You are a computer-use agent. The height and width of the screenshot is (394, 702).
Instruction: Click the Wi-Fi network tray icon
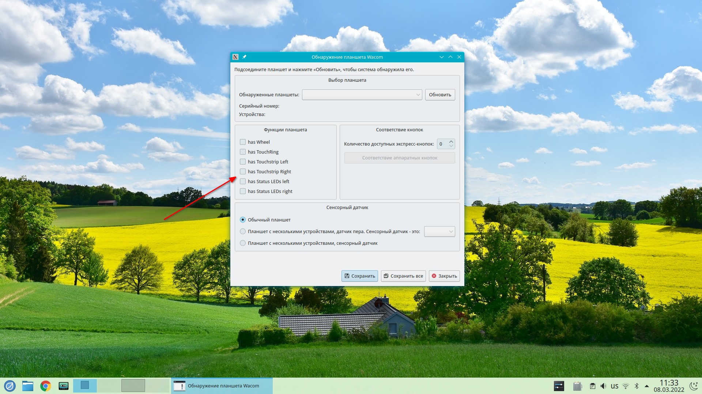pyautogui.click(x=626, y=386)
